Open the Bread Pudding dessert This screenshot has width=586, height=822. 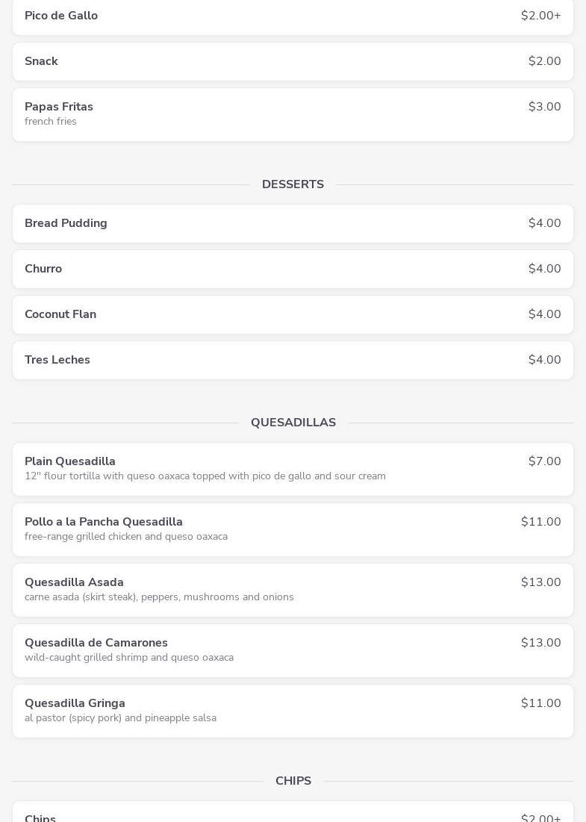tap(293, 223)
